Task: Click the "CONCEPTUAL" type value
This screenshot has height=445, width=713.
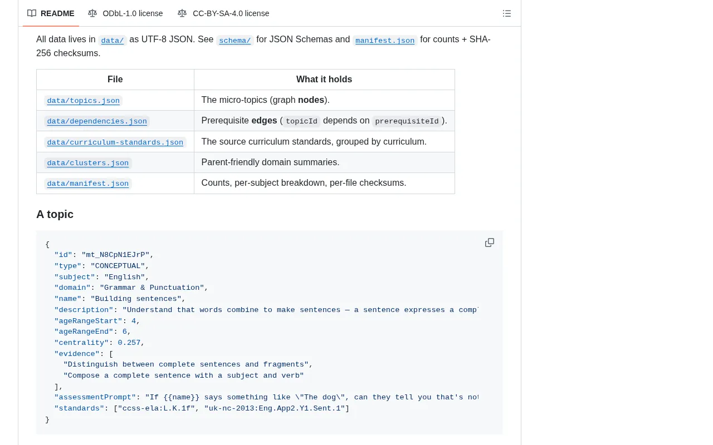Action: click(118, 266)
